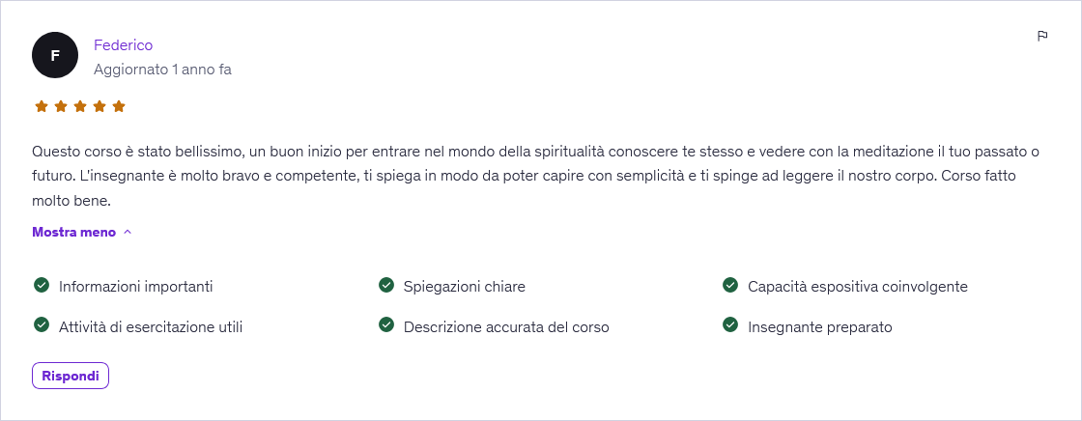
Task: Click the checkmark beside Spiegazioni chiare
Action: pyautogui.click(x=386, y=286)
